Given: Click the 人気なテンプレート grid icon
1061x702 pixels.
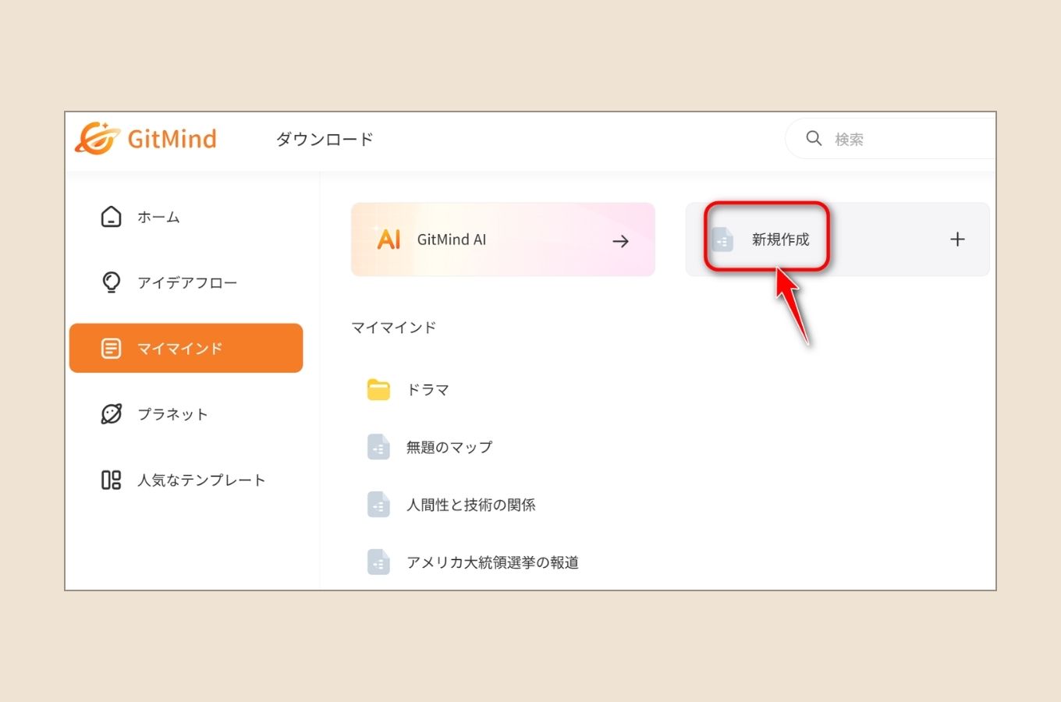Looking at the screenshot, I should click(112, 480).
